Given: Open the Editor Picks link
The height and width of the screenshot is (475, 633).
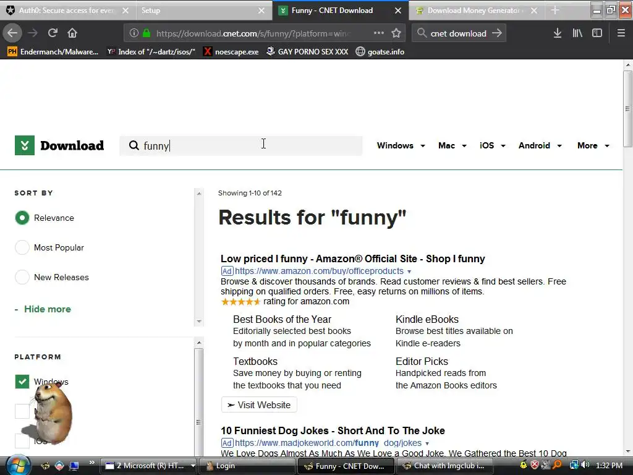Looking at the screenshot, I should pos(422,361).
